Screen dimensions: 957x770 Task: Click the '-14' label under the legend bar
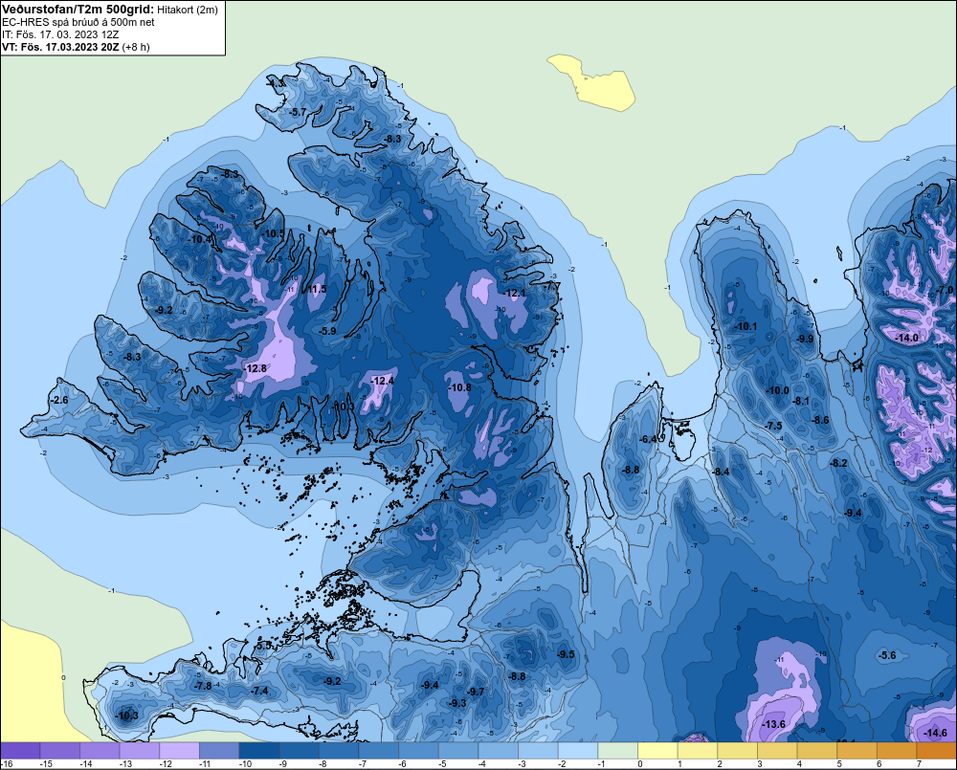[85, 764]
